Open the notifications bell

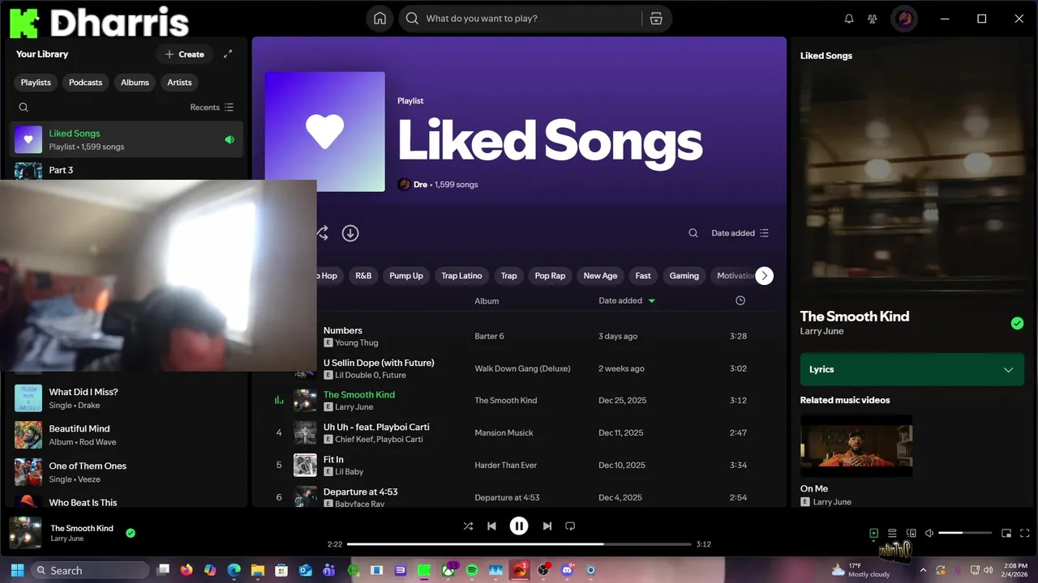[x=849, y=19]
